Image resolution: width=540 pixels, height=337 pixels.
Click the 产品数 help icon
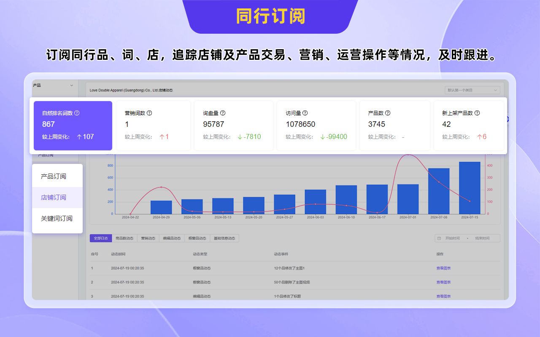point(388,113)
